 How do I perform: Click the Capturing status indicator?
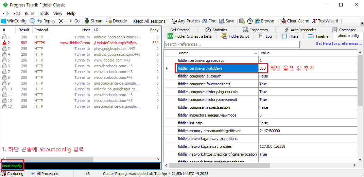click(x=12, y=174)
